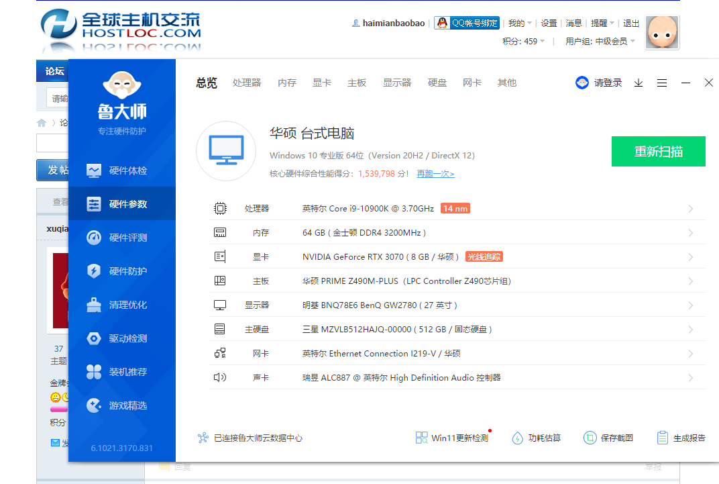
Task: Switch to 处理器 tab
Action: tap(247, 83)
